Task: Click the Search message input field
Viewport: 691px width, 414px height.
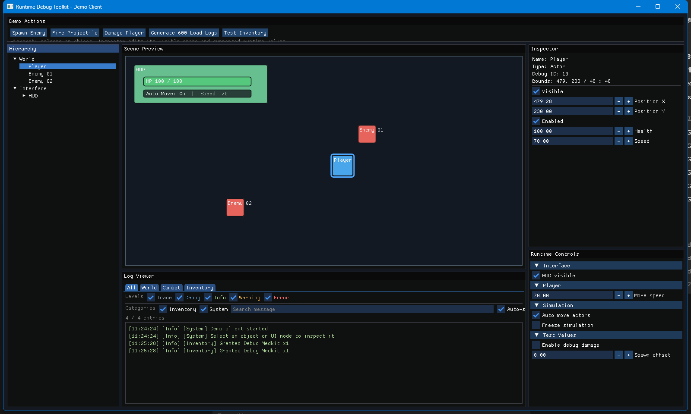Action: point(362,309)
